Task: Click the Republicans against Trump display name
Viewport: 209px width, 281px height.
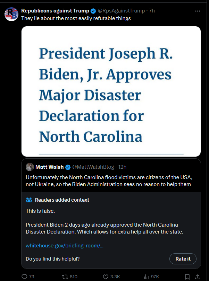Action: coord(55,11)
